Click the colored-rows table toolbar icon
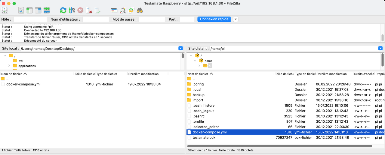Image resolution: width=385 pixels, height=155 pixels. (x=114, y=10)
